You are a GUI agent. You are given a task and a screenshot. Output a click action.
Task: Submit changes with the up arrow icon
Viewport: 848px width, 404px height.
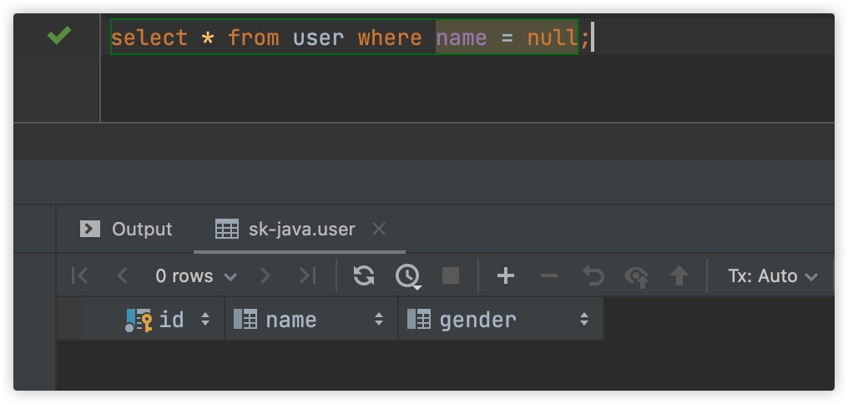[679, 275]
